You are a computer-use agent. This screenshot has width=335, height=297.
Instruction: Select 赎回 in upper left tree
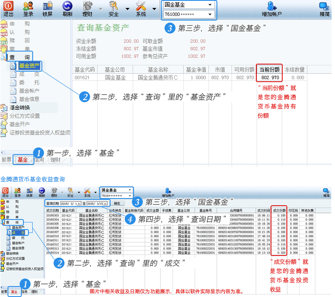click(19, 40)
